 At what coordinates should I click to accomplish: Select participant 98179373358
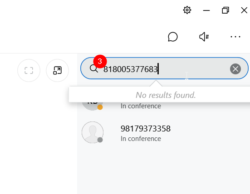click(164, 133)
